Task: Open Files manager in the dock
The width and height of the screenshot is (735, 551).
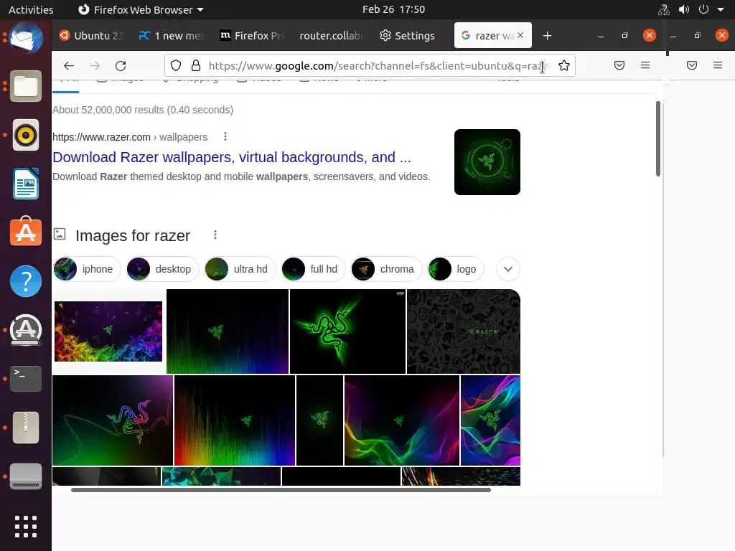Action: coord(26,86)
